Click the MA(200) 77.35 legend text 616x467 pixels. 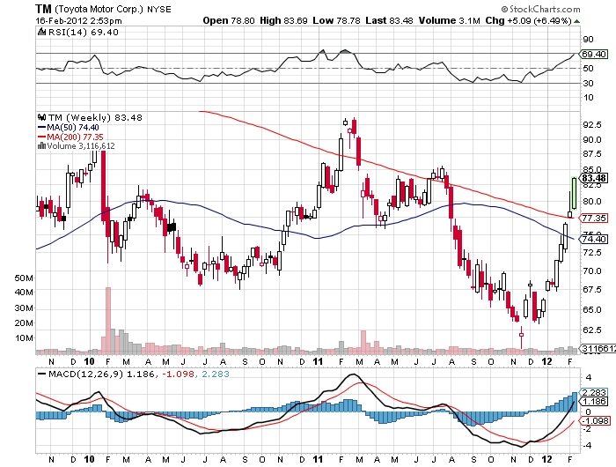(x=75, y=137)
